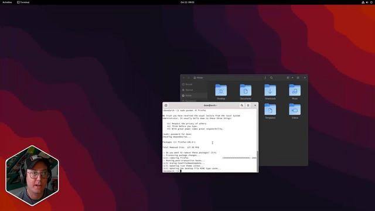Select Home in Files sidebar
375x211 pixels.
(194, 96)
